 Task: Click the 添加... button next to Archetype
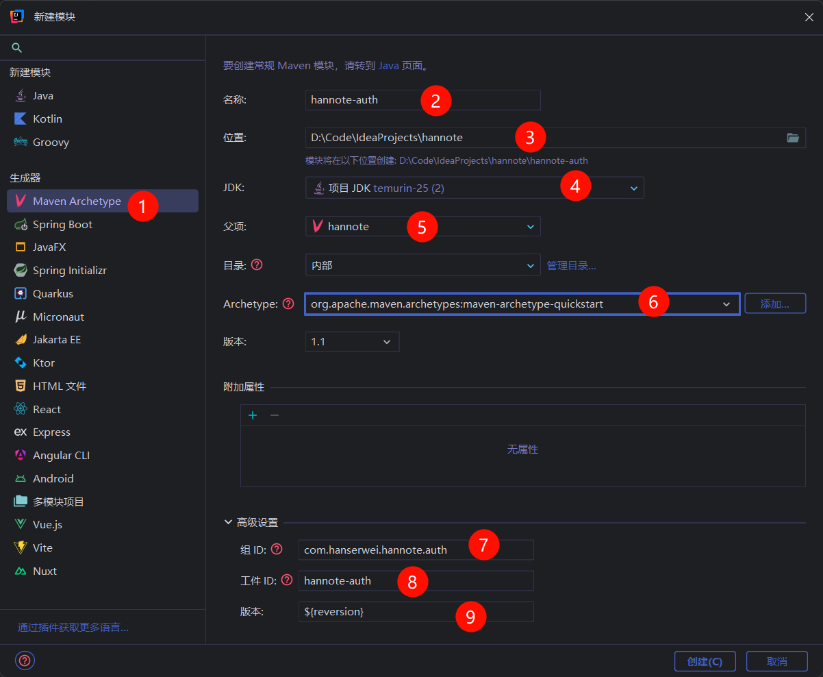coord(774,304)
